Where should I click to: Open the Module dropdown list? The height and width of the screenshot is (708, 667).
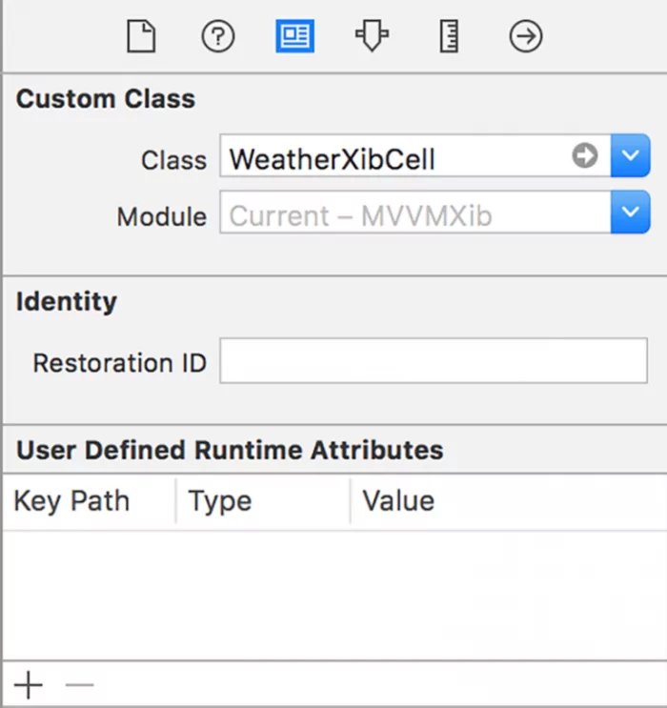[630, 213]
